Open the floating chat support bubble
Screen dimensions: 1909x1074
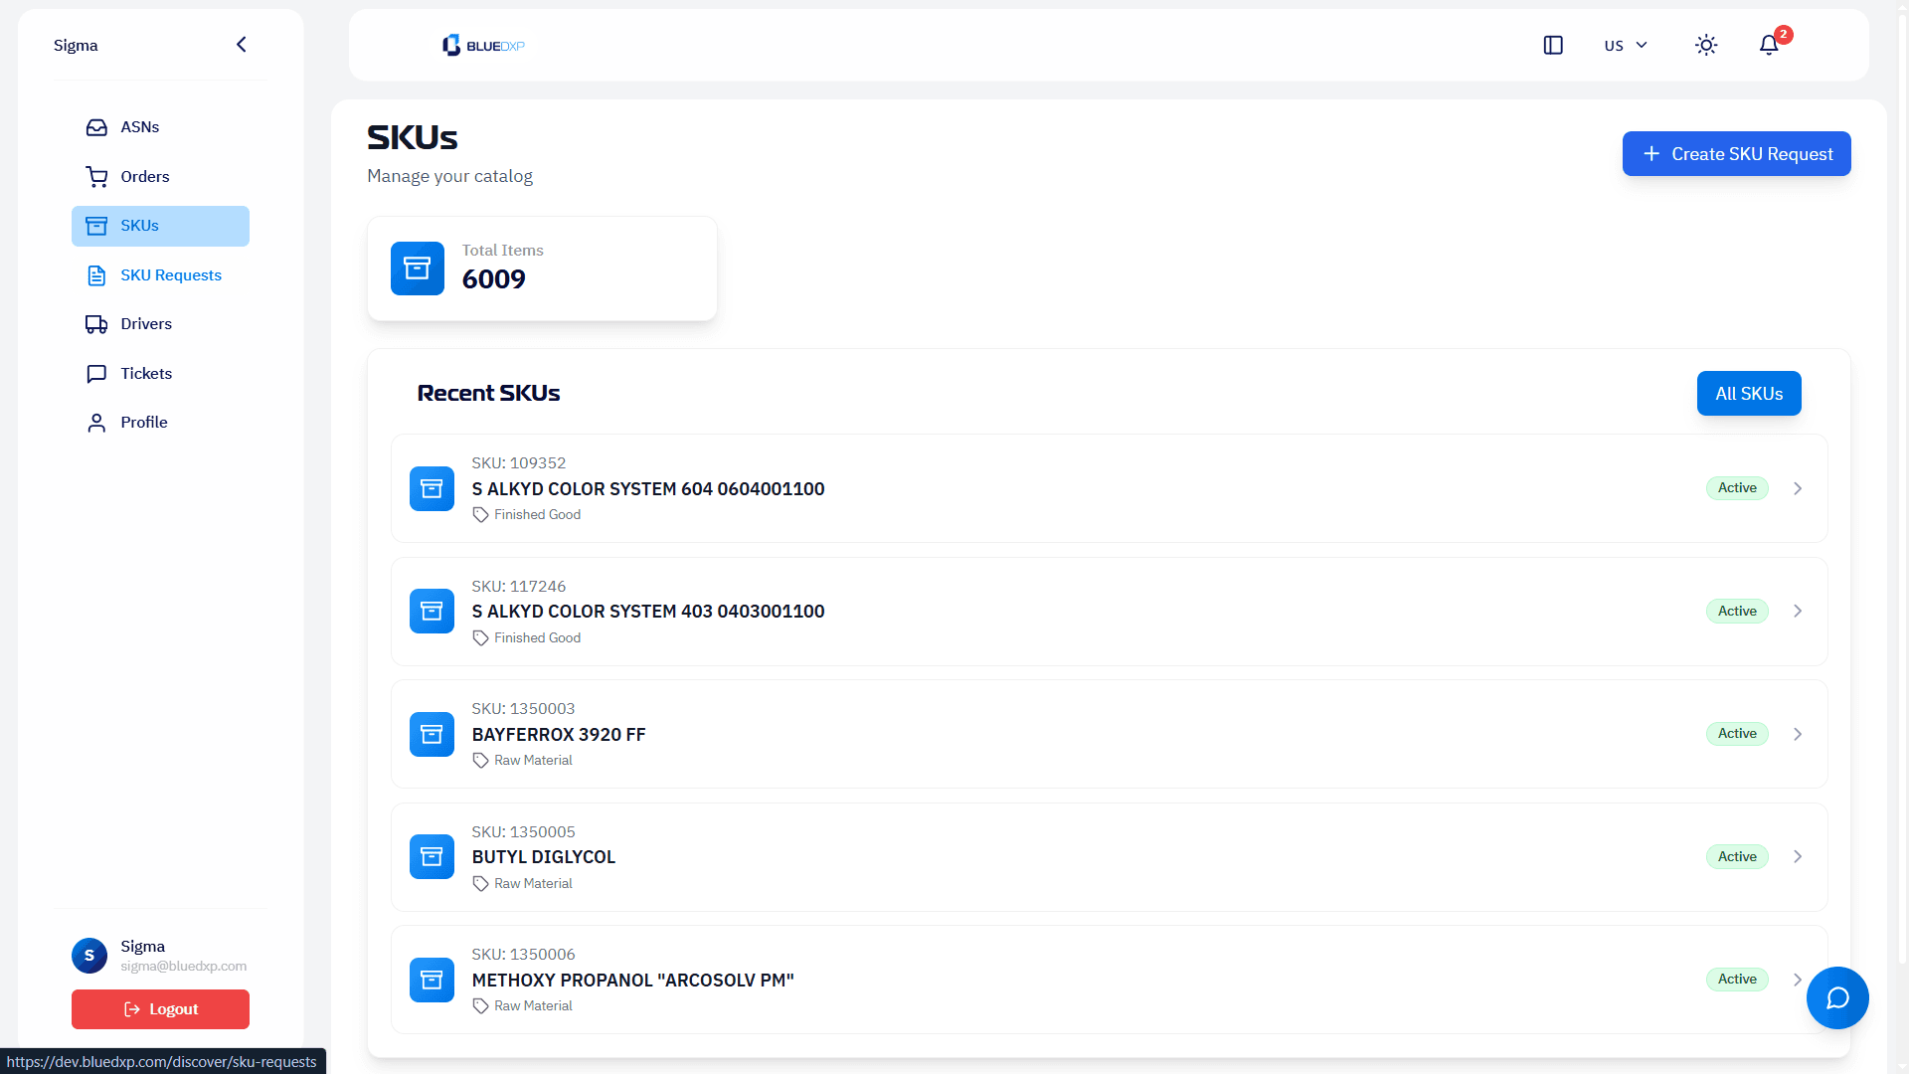1837,997
